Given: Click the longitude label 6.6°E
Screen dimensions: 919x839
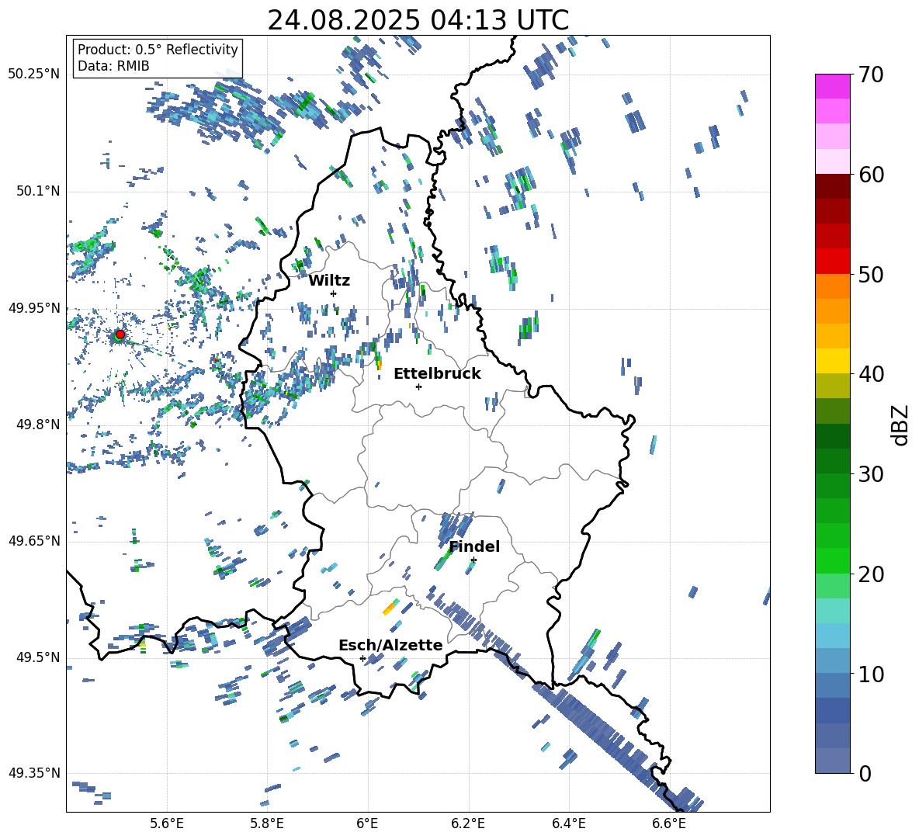Looking at the screenshot, I should point(669,823).
